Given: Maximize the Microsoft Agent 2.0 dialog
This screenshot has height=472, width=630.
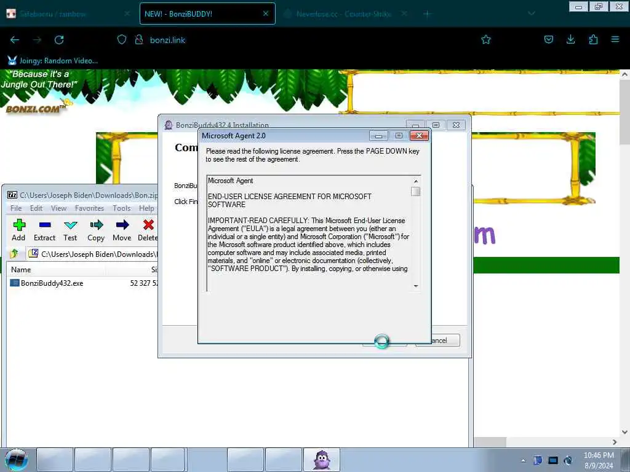Looking at the screenshot, I should click(x=399, y=136).
